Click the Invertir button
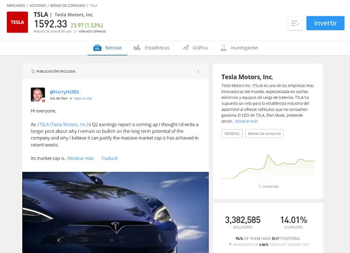This screenshot has width=350, height=253. point(325,23)
